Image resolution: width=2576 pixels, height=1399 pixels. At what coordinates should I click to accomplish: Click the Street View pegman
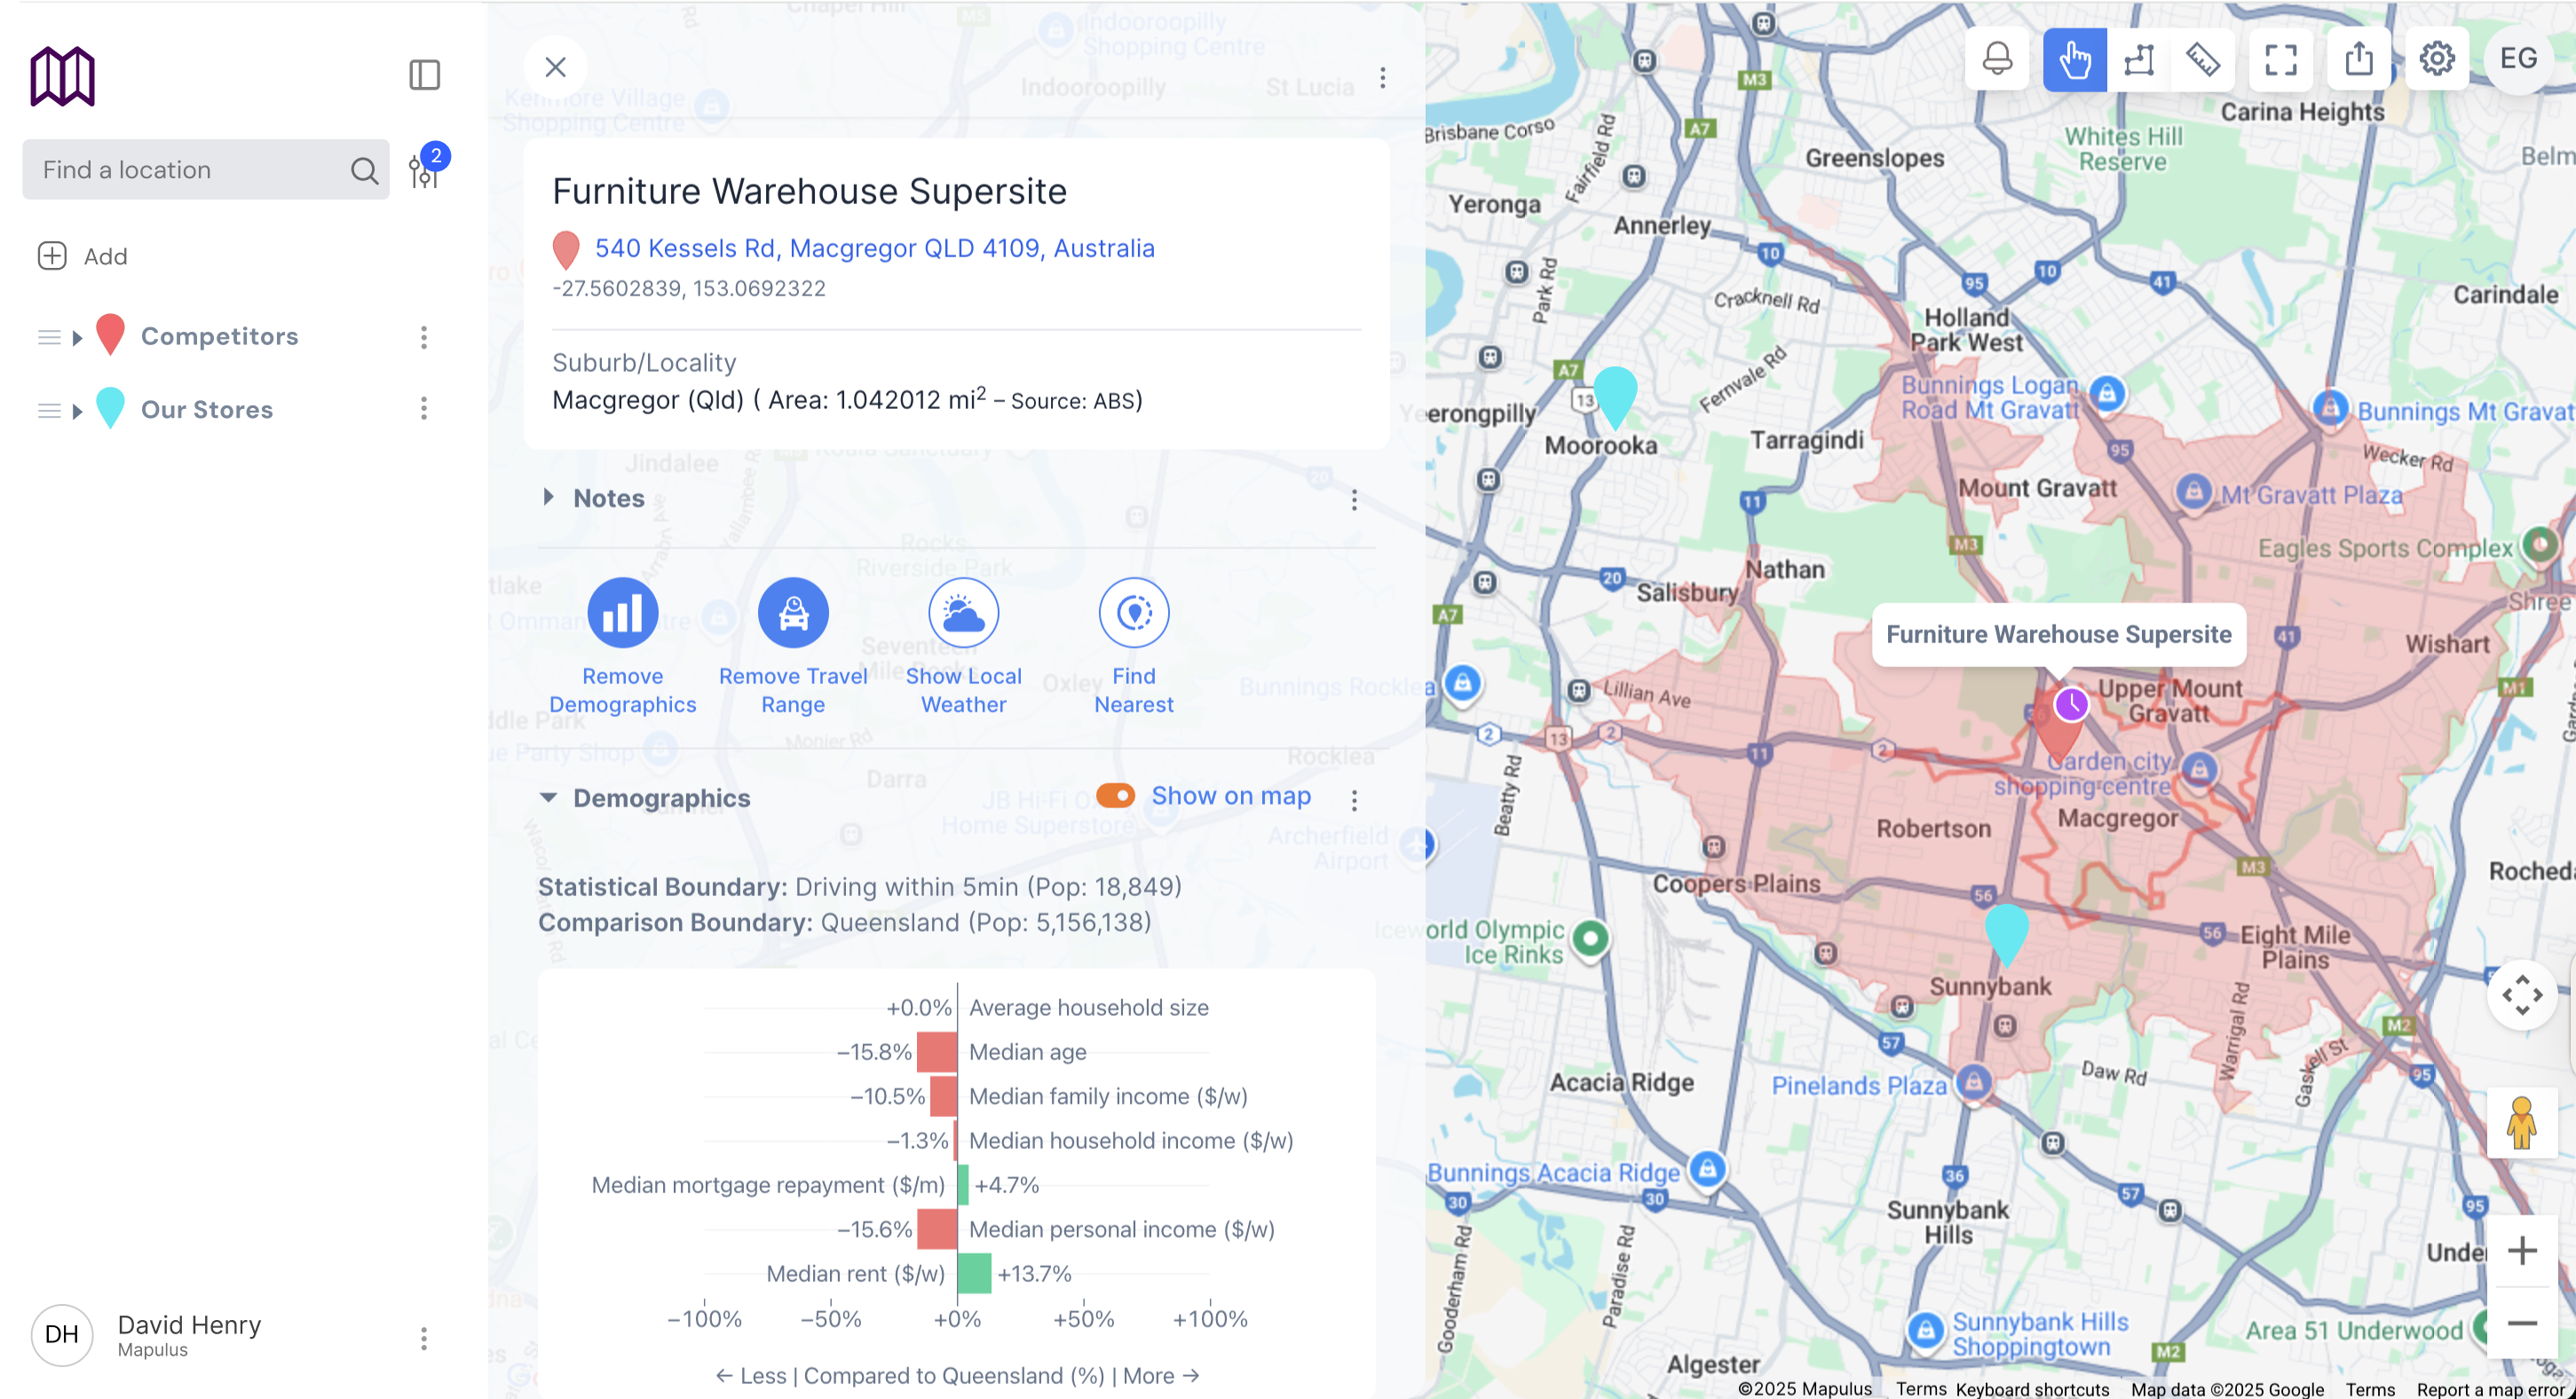click(x=2521, y=1123)
